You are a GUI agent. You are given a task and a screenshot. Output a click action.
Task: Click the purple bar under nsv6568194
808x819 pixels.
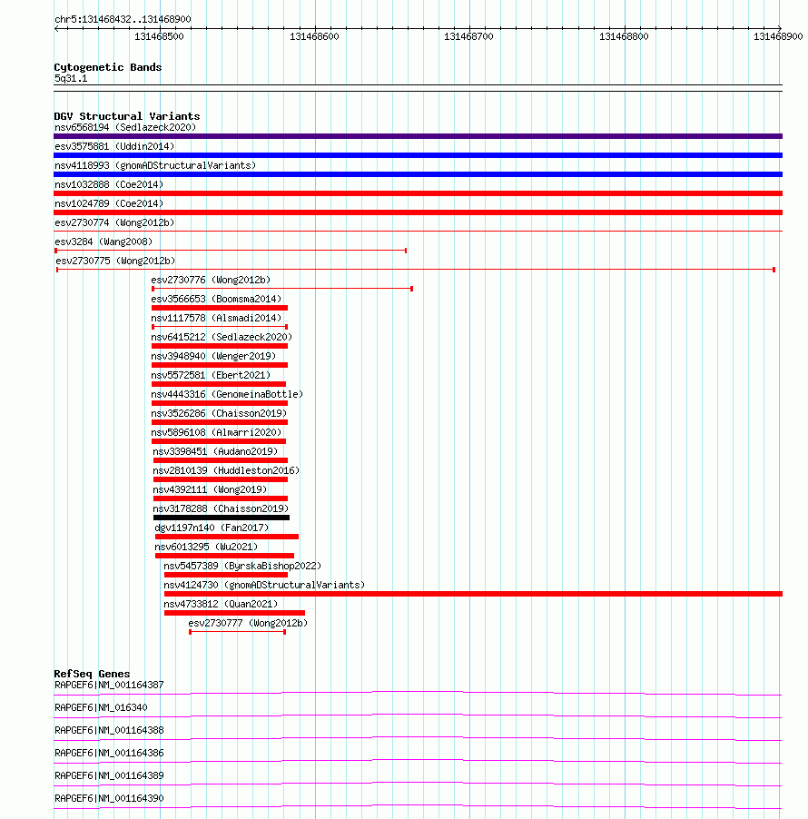418,136
